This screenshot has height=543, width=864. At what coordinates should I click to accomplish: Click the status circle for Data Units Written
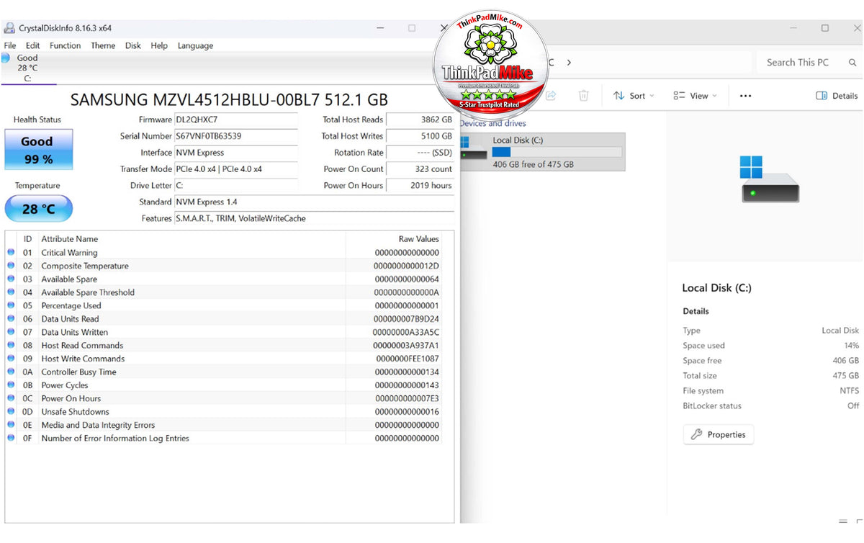point(11,332)
